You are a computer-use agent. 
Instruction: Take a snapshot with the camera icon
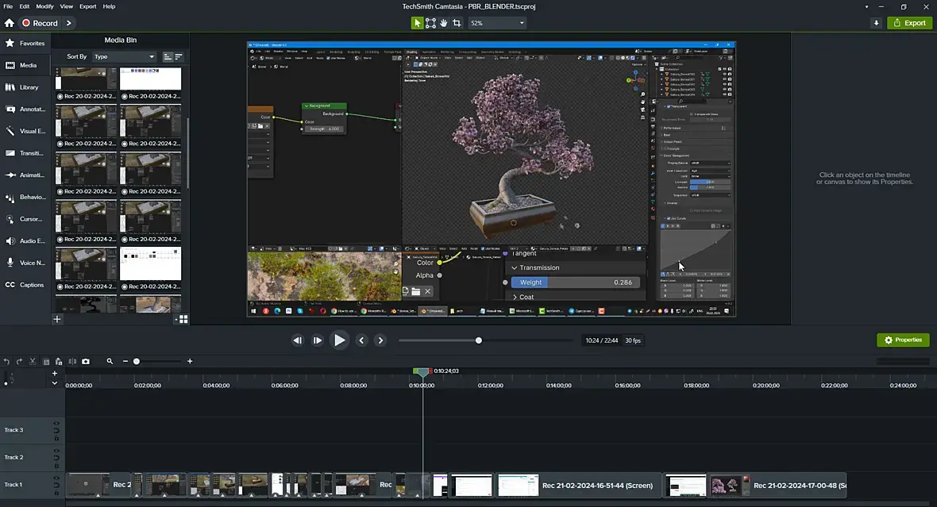(86, 362)
